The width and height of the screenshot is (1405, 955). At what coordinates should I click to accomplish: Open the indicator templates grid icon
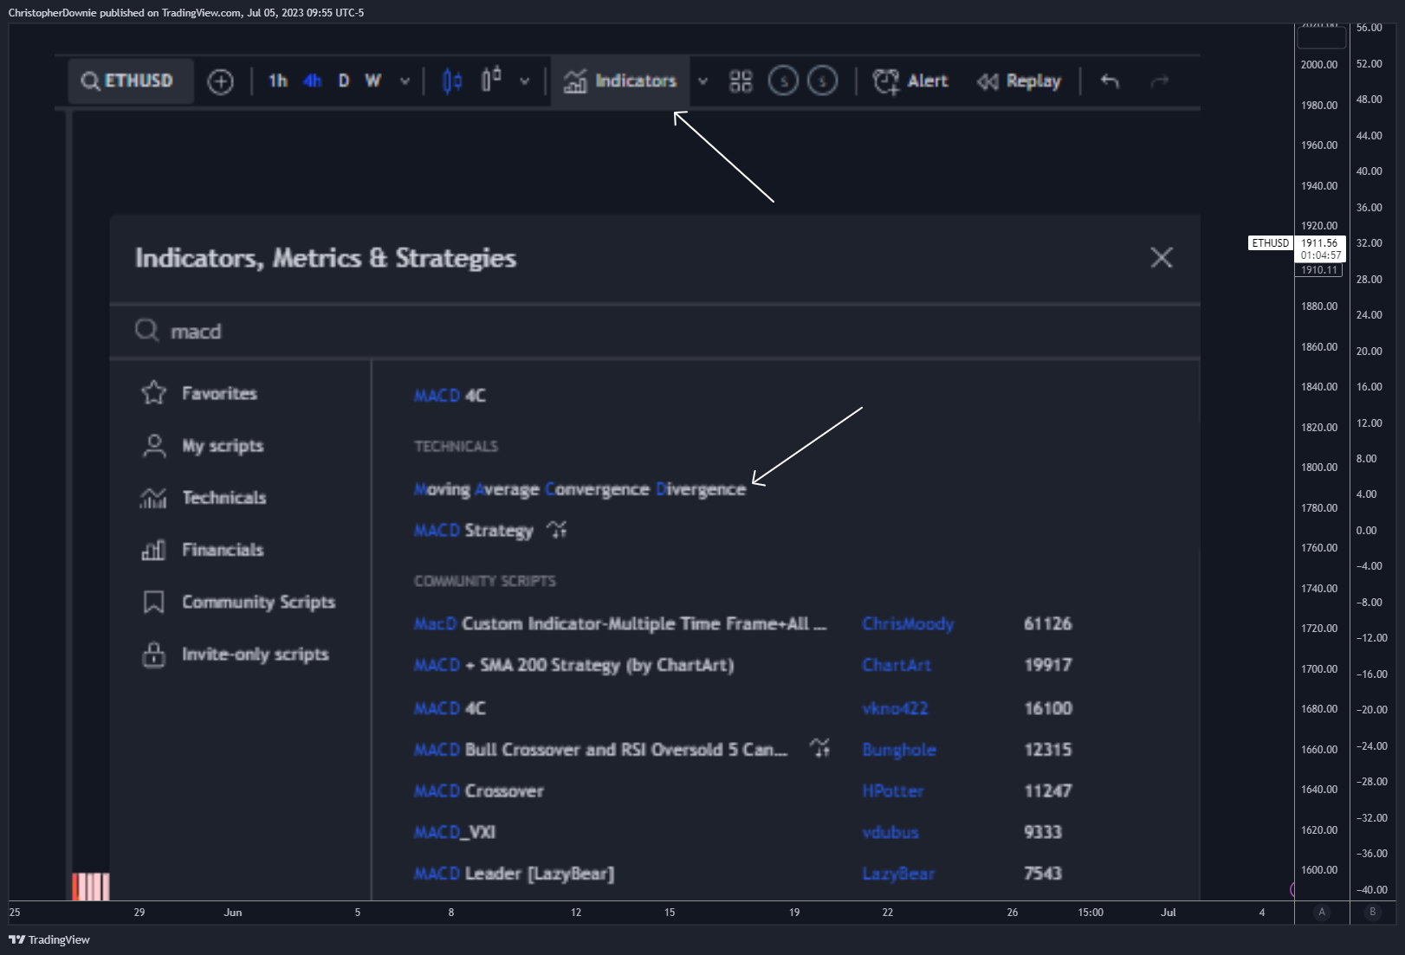pyautogui.click(x=741, y=81)
